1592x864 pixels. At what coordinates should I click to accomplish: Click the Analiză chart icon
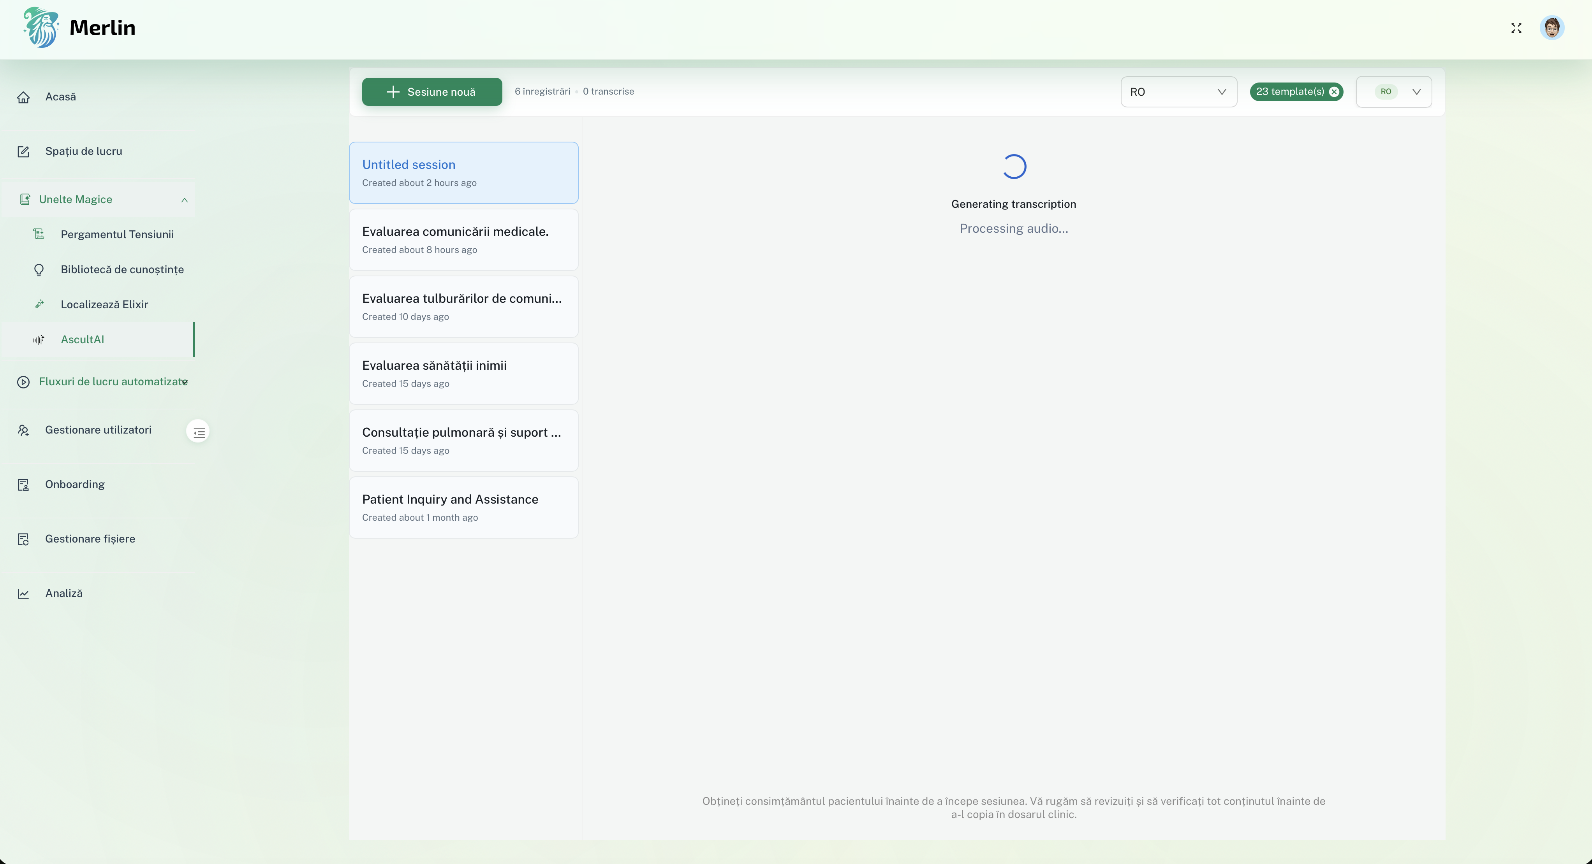click(23, 594)
